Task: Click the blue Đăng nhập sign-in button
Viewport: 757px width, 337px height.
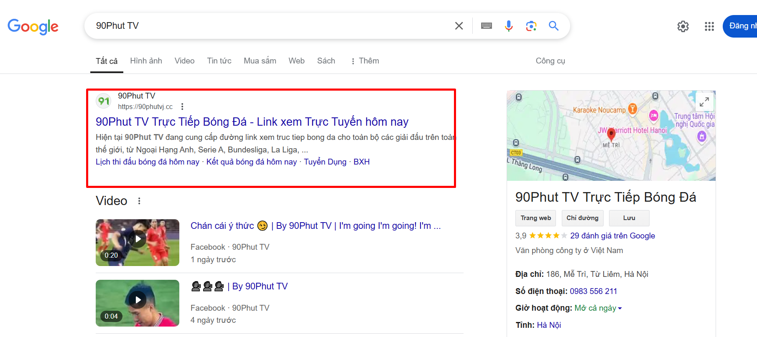Action: (740, 26)
